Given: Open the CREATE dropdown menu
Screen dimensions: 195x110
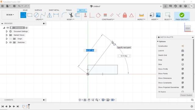Looking at the screenshot, I should [x=39, y=20].
